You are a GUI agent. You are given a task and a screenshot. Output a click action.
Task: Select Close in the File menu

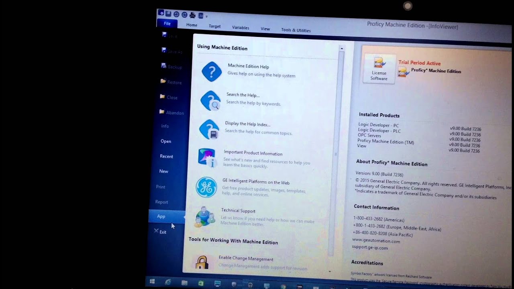coord(169,97)
